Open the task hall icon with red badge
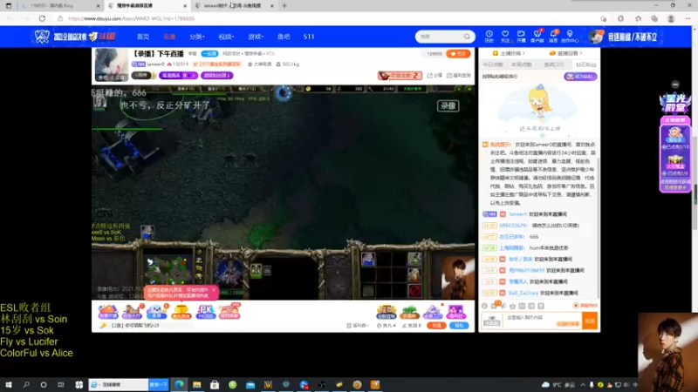The height and width of the screenshot is (392, 698). [132, 312]
